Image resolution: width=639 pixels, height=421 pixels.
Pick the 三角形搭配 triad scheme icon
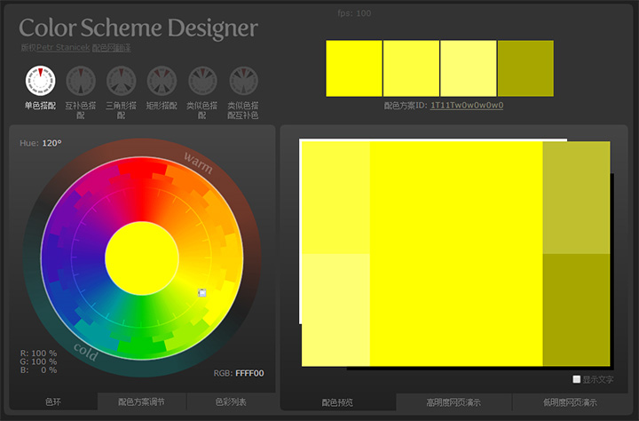point(122,81)
